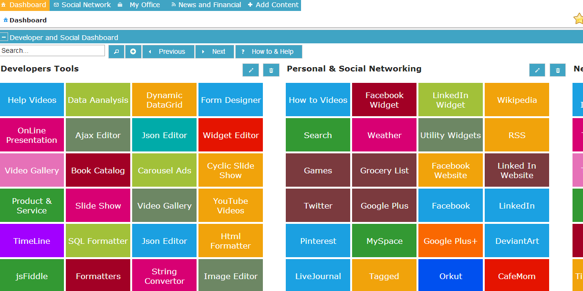583x291 pixels.
Task: Open the Orkut tile
Action: tap(450, 275)
